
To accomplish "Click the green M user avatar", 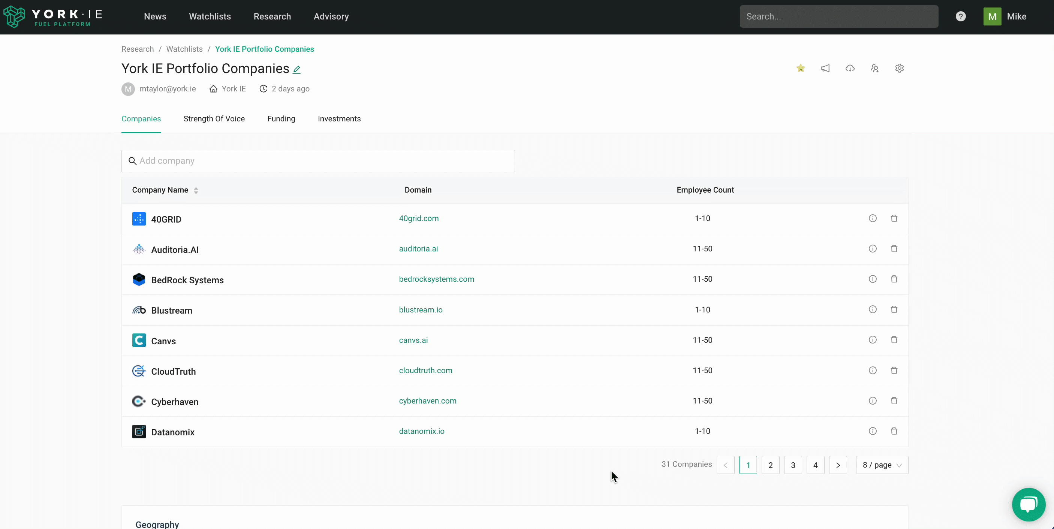I will tap(992, 16).
